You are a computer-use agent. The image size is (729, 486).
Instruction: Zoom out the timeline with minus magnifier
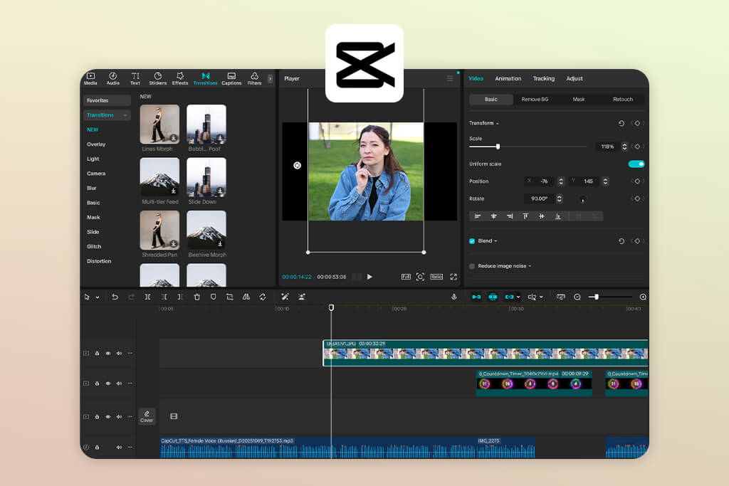pos(577,297)
